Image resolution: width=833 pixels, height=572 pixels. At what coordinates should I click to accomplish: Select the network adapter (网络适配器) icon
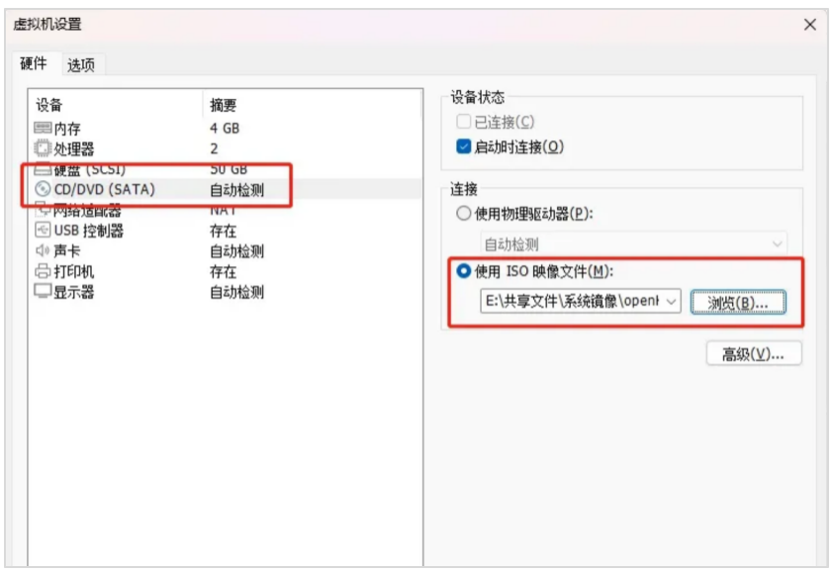tap(43, 210)
